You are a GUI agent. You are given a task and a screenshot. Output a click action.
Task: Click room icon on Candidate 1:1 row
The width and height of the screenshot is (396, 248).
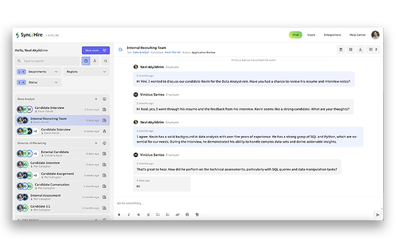click(x=104, y=208)
